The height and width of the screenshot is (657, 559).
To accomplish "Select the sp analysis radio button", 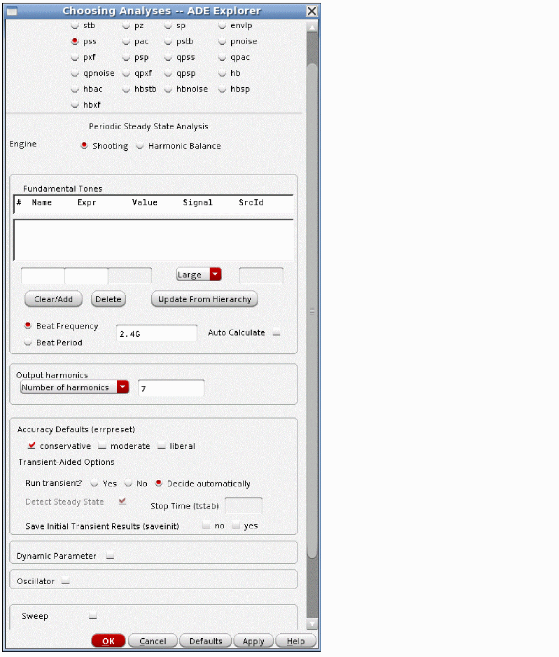I will (168, 25).
